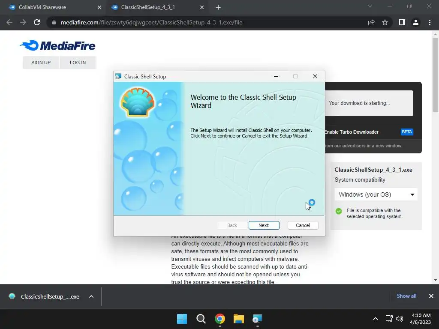Screen dimensions: 439x329
Task: Show all downloads
Action: (x=406, y=296)
